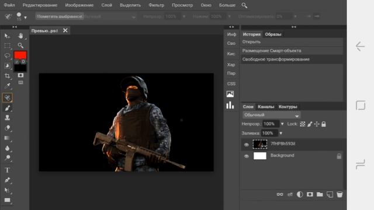Viewport: 374px width, 210px height.
Task: Select the Blur drop tool
Action: pos(7,148)
